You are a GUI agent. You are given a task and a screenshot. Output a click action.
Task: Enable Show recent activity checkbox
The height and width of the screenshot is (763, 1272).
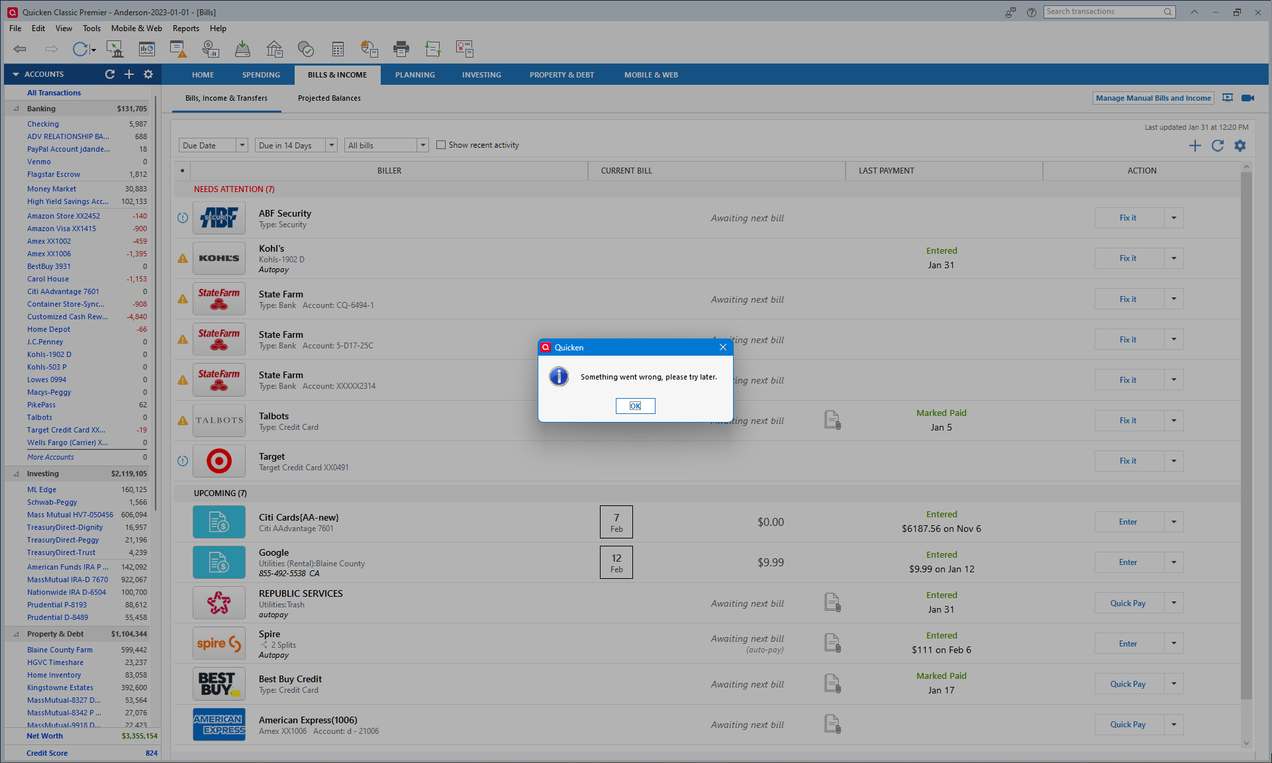point(441,145)
